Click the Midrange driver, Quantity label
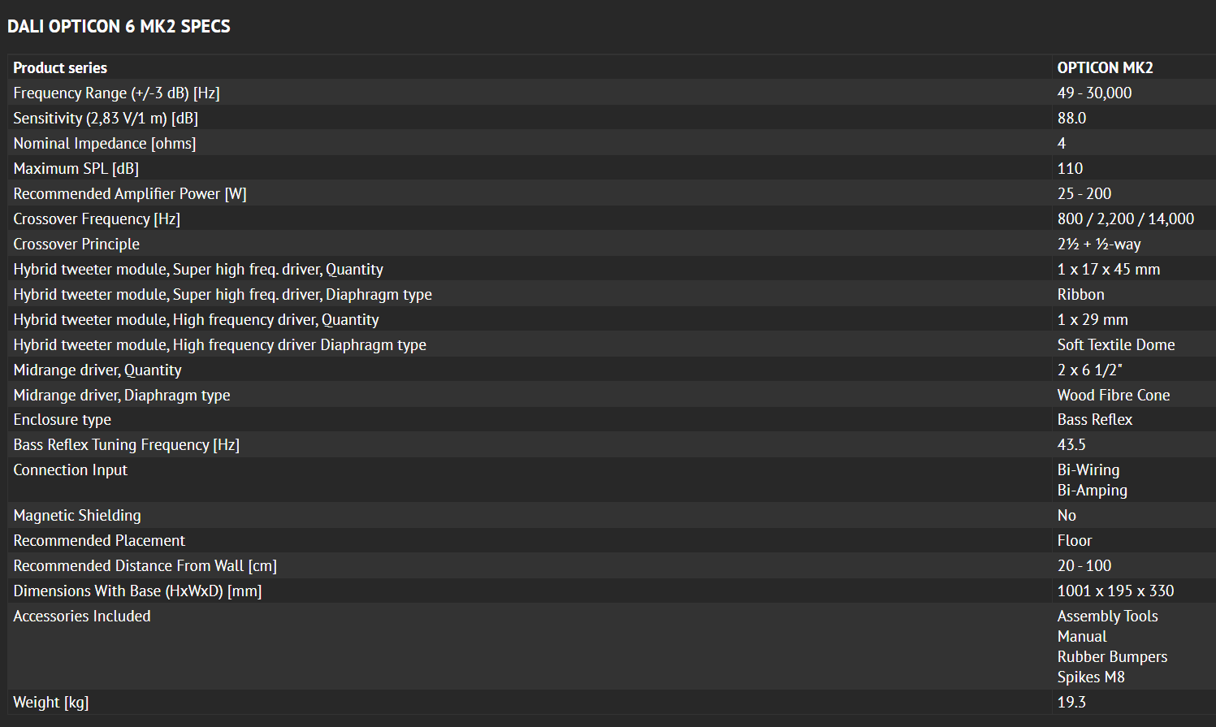The image size is (1216, 727). 97,370
